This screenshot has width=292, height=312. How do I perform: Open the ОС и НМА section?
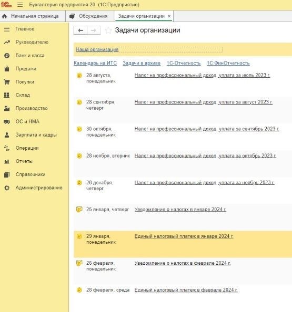click(27, 121)
